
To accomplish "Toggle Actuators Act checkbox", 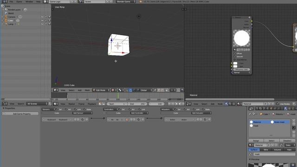I will pyautogui.click(x=185, y=109).
